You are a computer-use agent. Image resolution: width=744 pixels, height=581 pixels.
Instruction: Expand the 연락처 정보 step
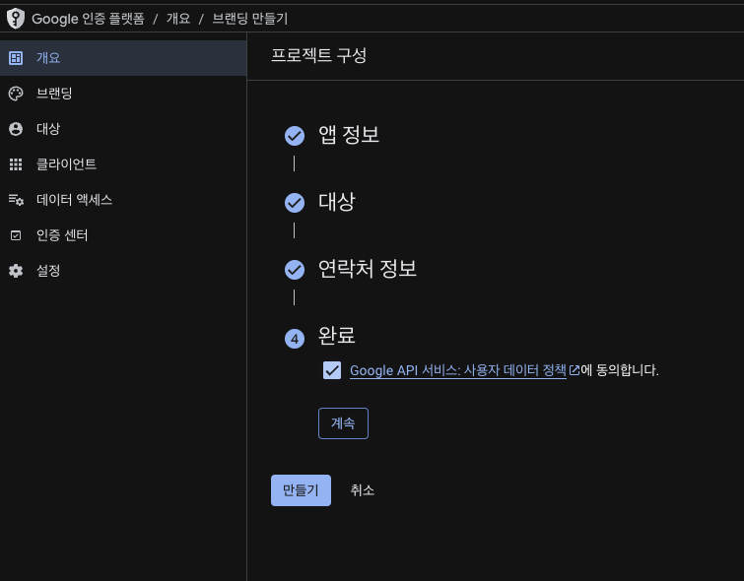point(368,269)
